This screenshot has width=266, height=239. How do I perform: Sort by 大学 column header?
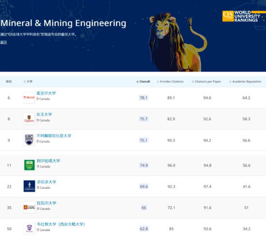(x=28, y=82)
